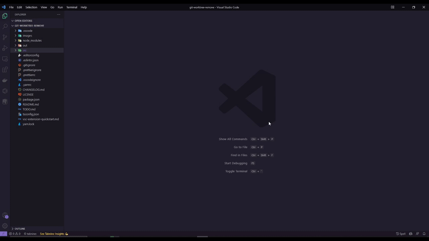Click See Tabnine Insights link
The height and width of the screenshot is (241, 429).
[54, 234]
